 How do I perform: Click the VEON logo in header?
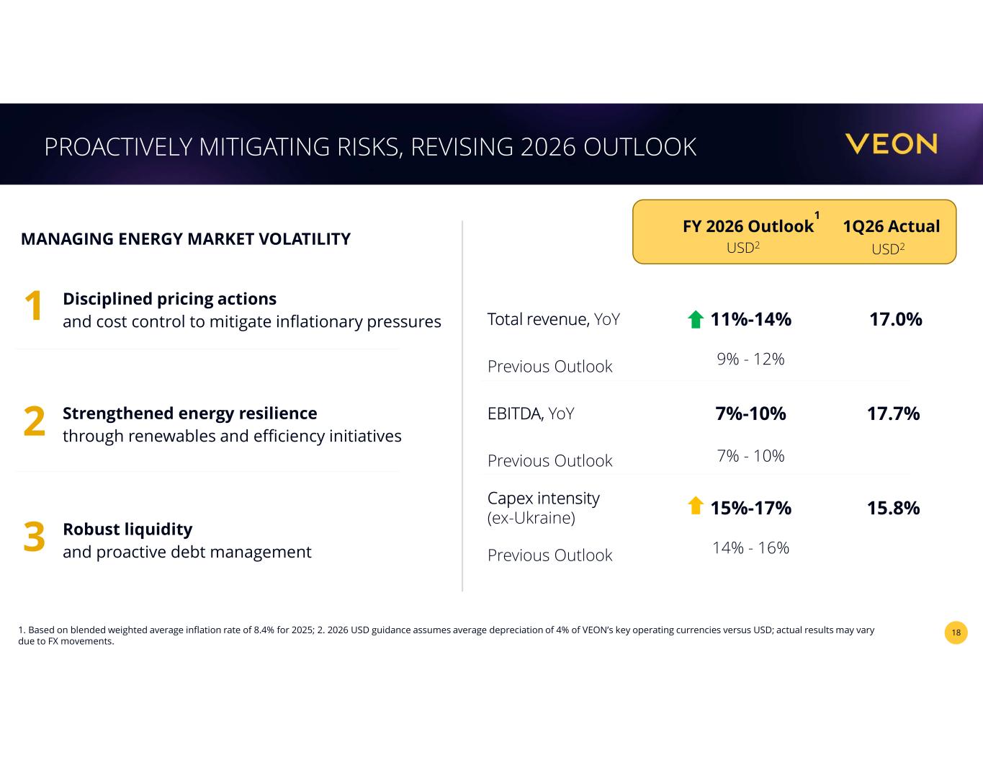(x=892, y=144)
